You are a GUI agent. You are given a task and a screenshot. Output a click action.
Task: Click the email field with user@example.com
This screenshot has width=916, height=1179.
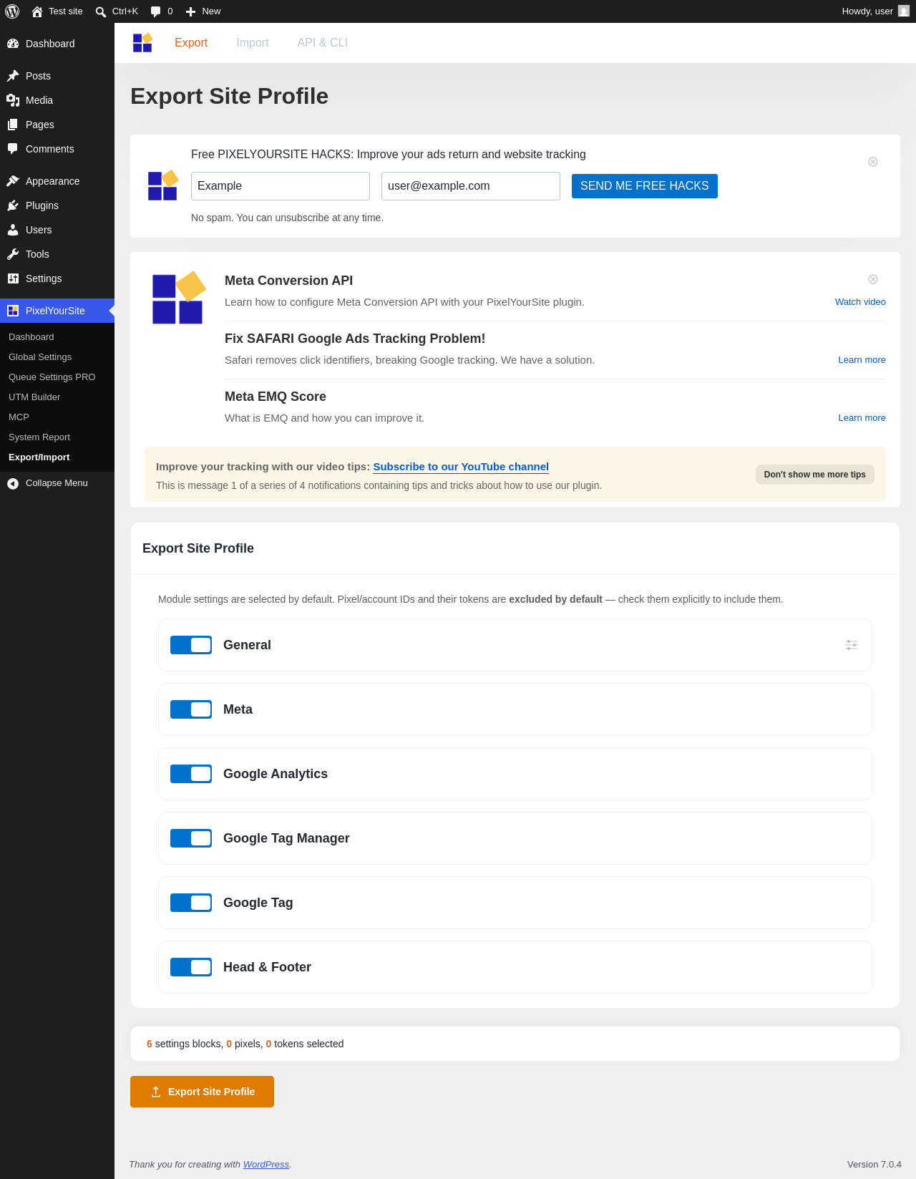[471, 186]
